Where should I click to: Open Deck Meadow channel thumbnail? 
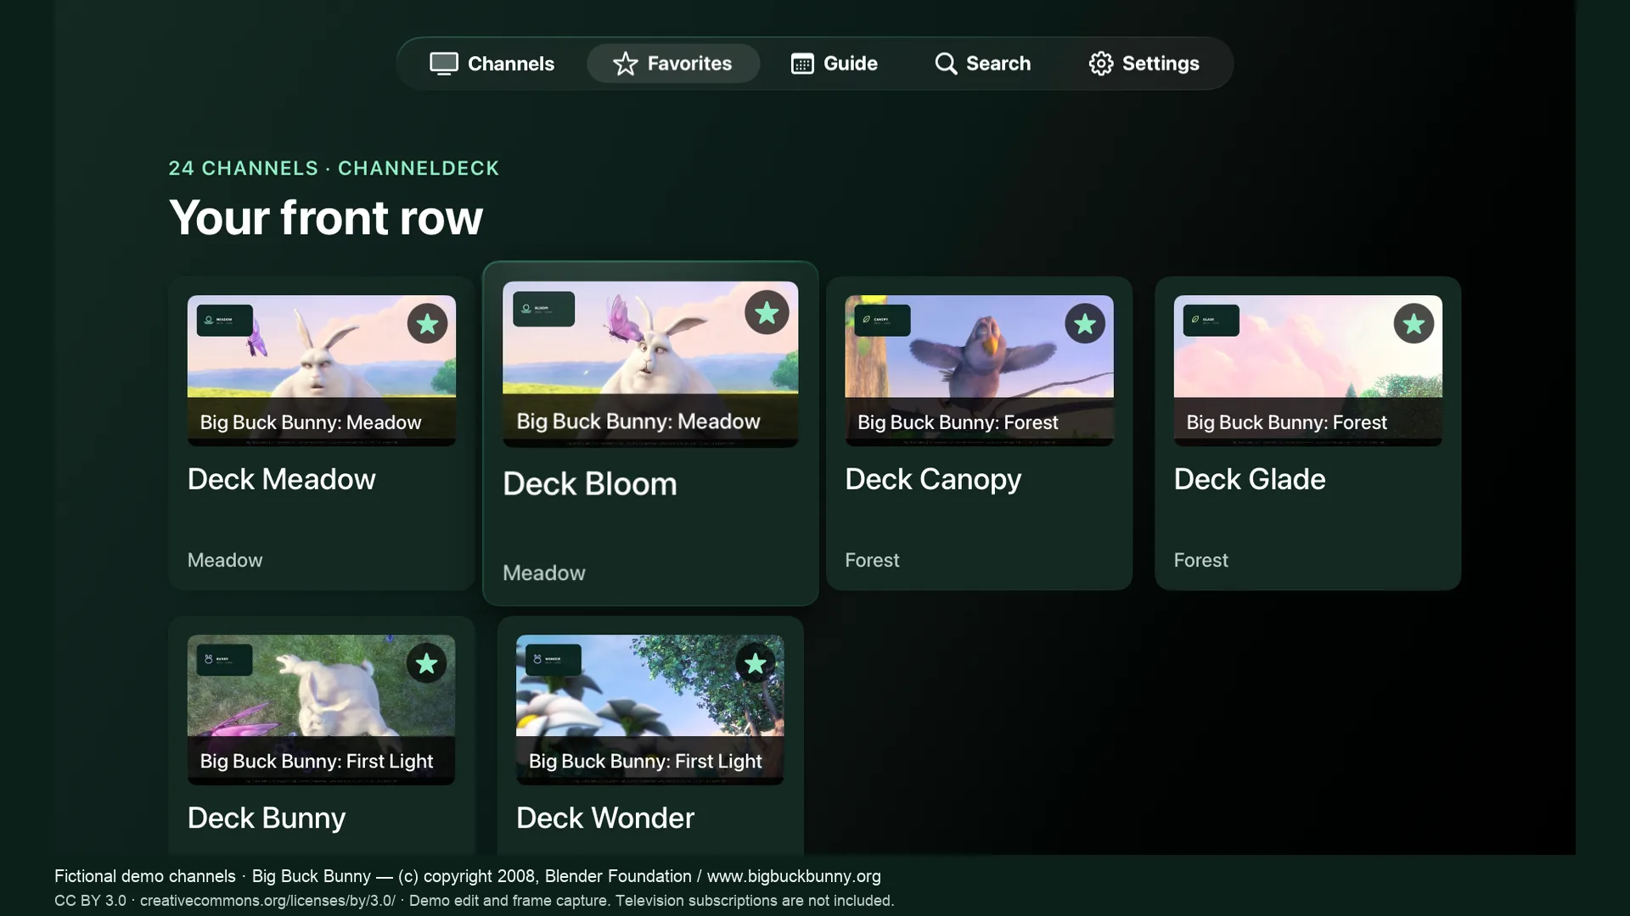[322, 371]
